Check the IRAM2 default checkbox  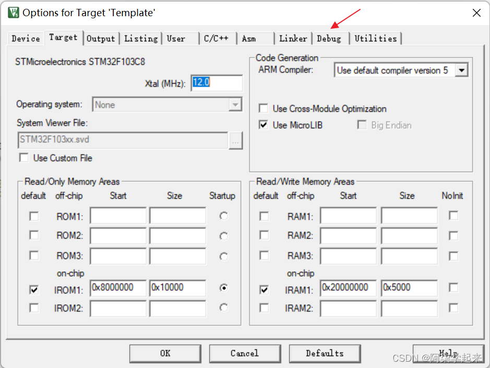pos(264,308)
